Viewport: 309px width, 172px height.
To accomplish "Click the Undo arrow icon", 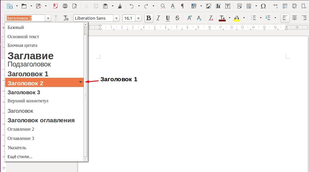I will pos(132,6).
